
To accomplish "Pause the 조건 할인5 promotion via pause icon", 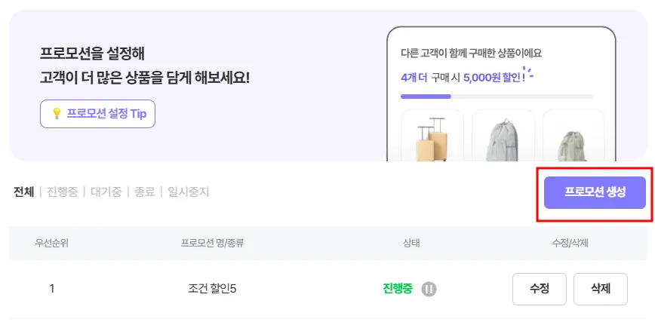I will point(429,289).
